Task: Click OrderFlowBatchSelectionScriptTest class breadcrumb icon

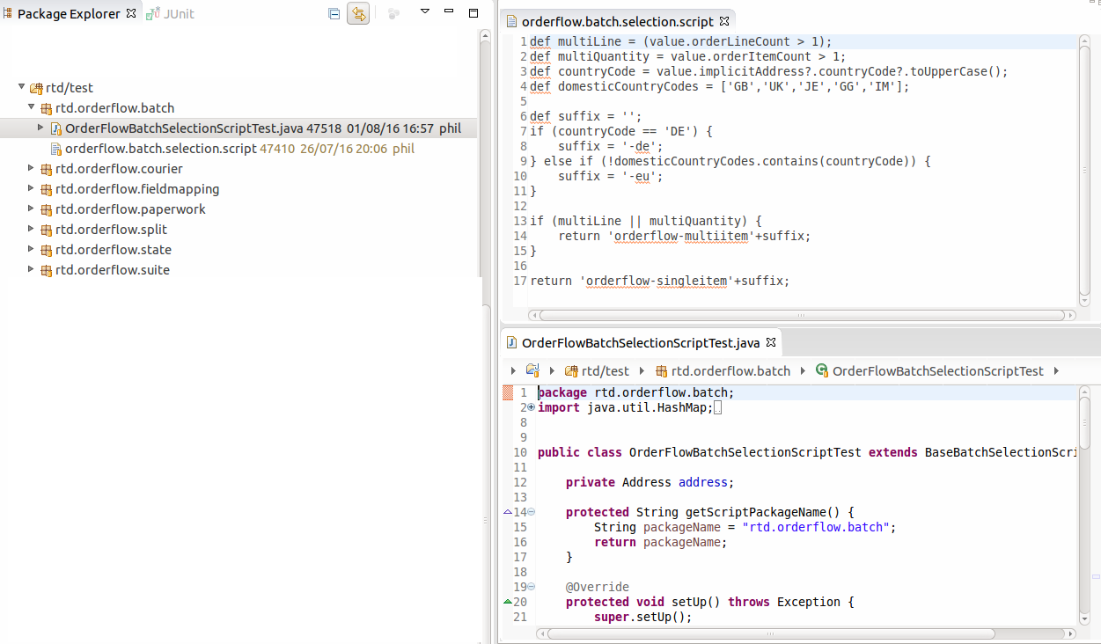Action: pos(822,371)
